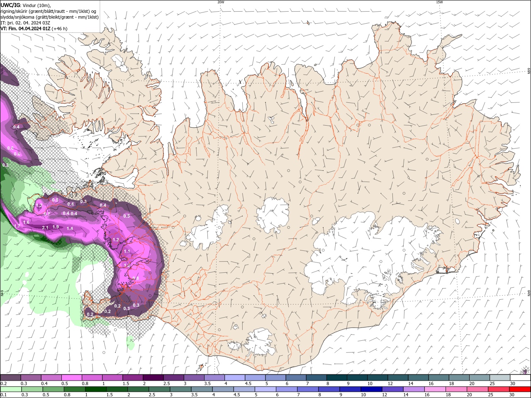Pick the 12 violet swatch in rain legend
Image resolution: width=531 pixels, height=398 pixels.
pos(392,389)
